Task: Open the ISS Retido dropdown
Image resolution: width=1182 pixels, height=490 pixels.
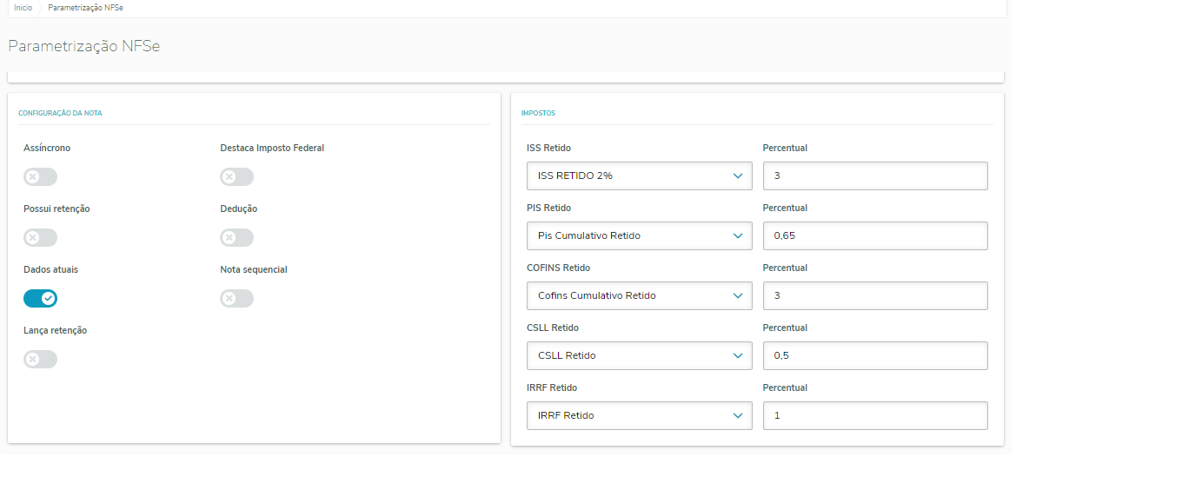Action: (x=639, y=175)
